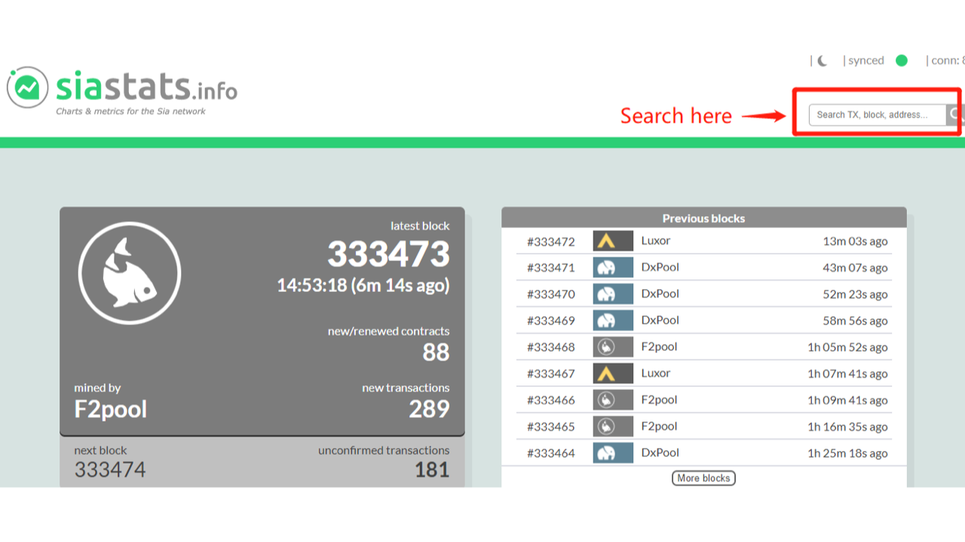Open block #333468 in the list

tap(551, 347)
